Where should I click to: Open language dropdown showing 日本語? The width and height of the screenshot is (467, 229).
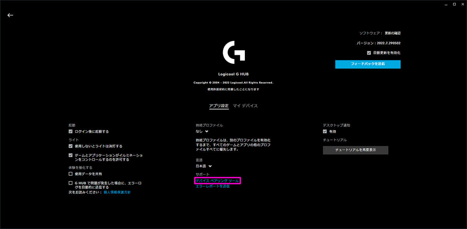pyautogui.click(x=204, y=166)
